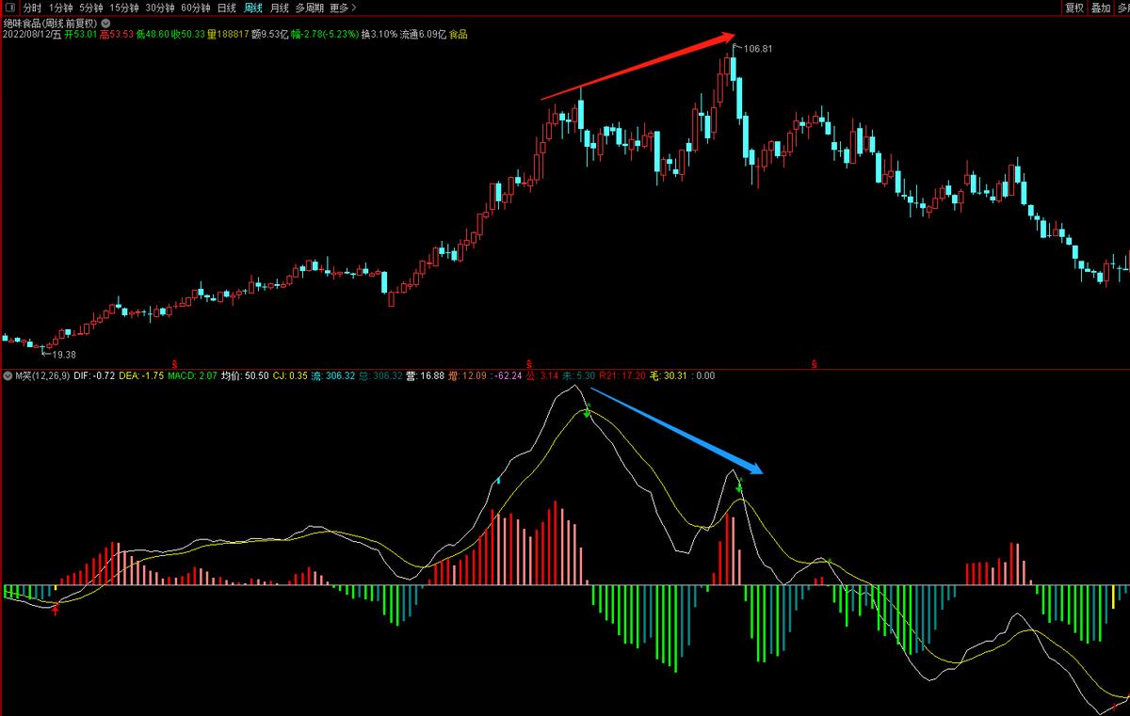
Task: Open the 复权 adjustment button
Action: coord(1074,8)
